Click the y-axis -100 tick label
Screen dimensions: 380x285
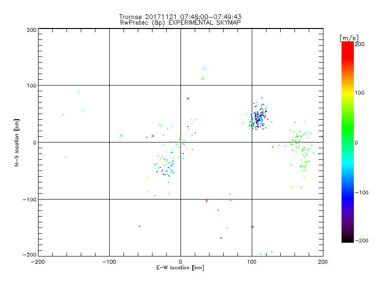tap(29, 199)
